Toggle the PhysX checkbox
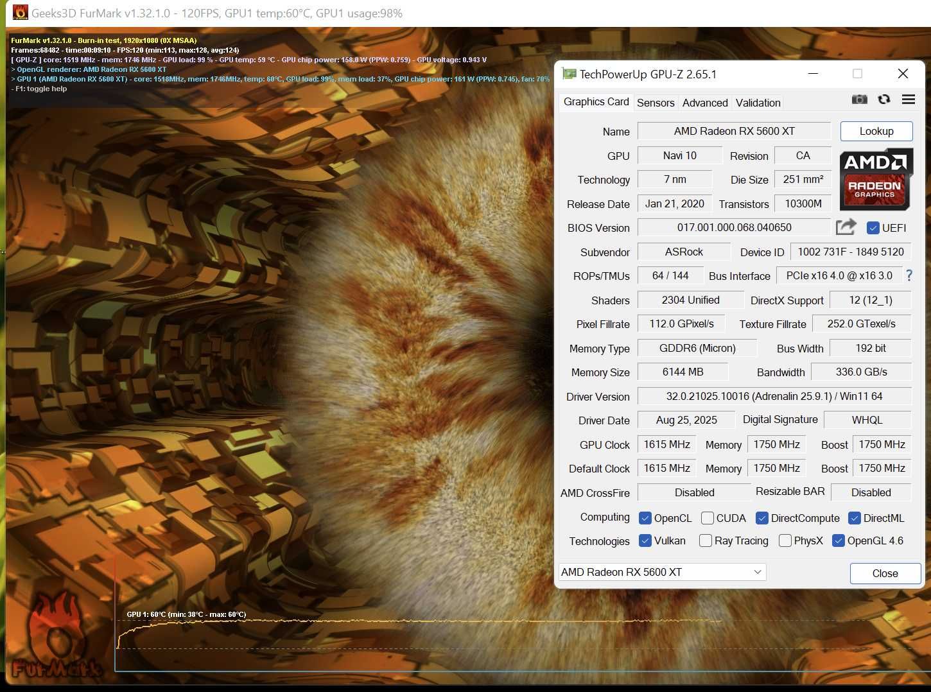Screen dimensions: 931x692 tap(785, 541)
